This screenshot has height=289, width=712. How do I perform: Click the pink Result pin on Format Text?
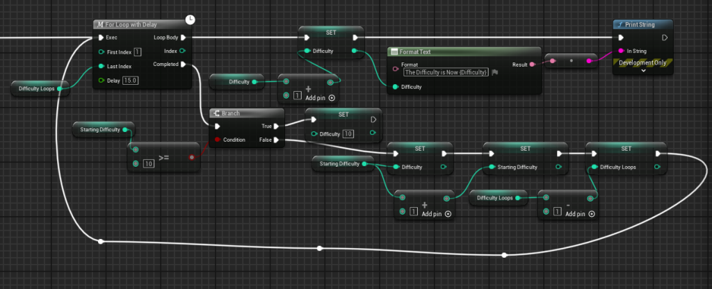pos(533,64)
